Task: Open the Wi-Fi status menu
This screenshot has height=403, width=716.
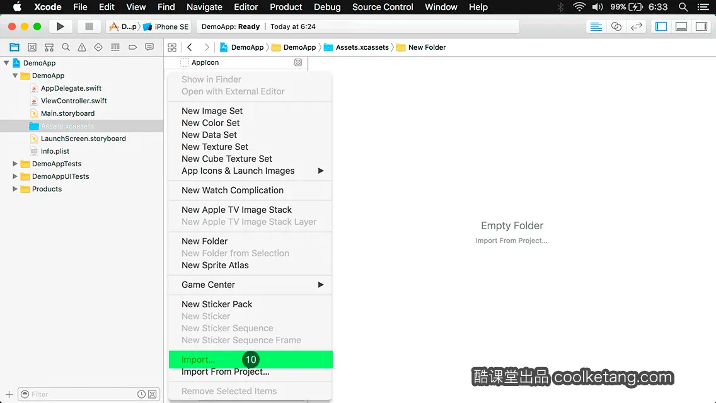Action: pyautogui.click(x=579, y=7)
